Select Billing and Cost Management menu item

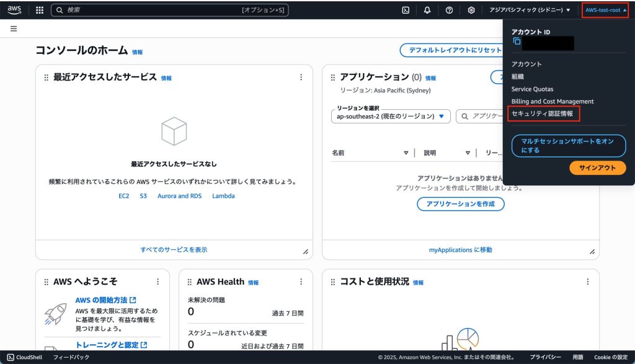coord(553,102)
